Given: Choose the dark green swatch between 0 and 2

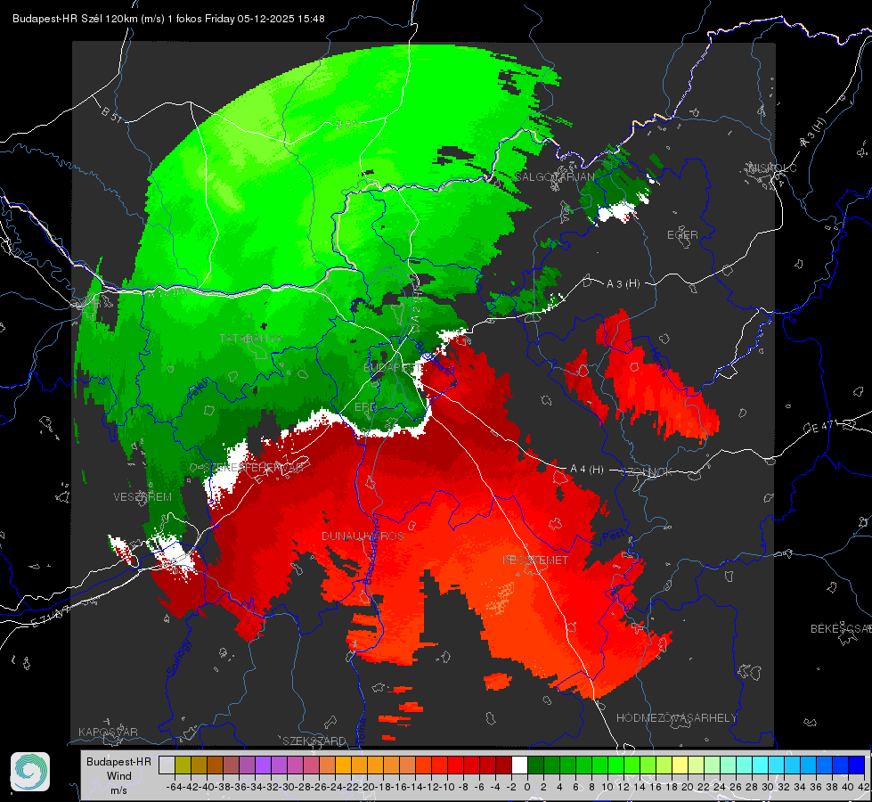Looking at the screenshot, I should (535, 765).
